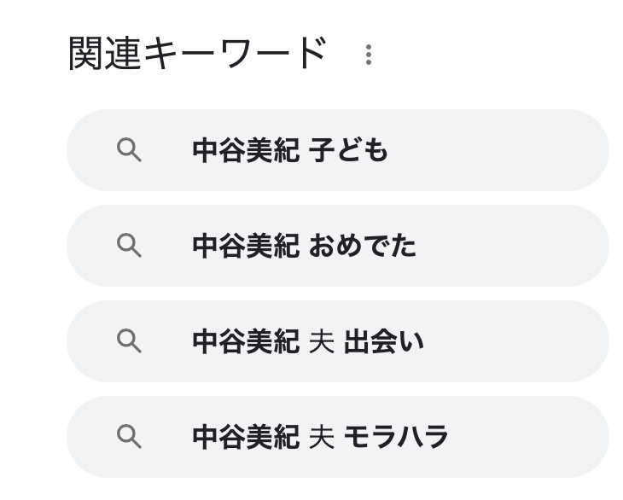Open the 中谷美紀 おめでた related search
This screenshot has height=500, width=623.
[x=338, y=246]
